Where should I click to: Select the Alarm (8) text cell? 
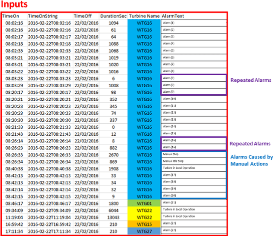pos(194,71)
